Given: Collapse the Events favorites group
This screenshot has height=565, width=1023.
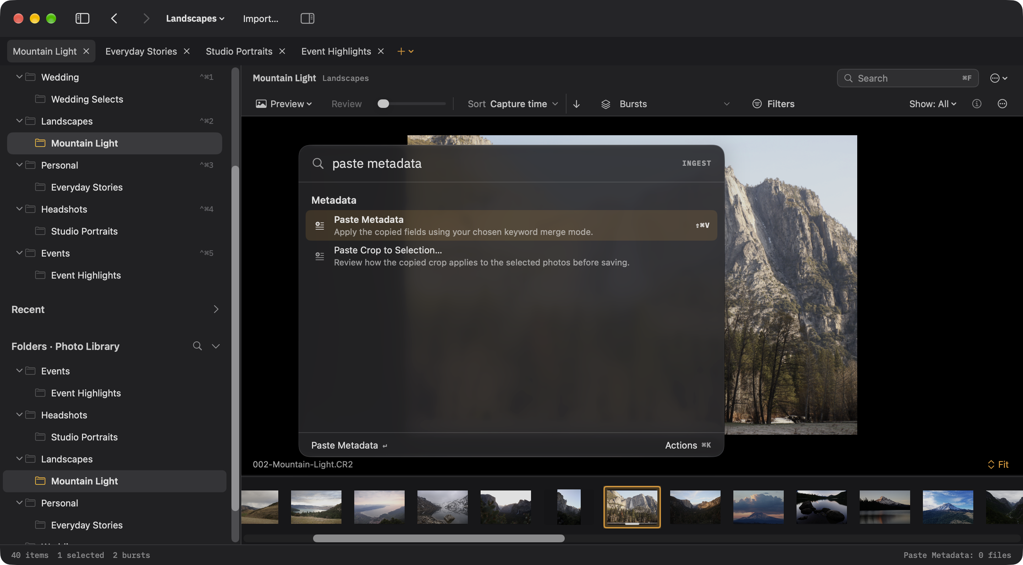Looking at the screenshot, I should [19, 253].
